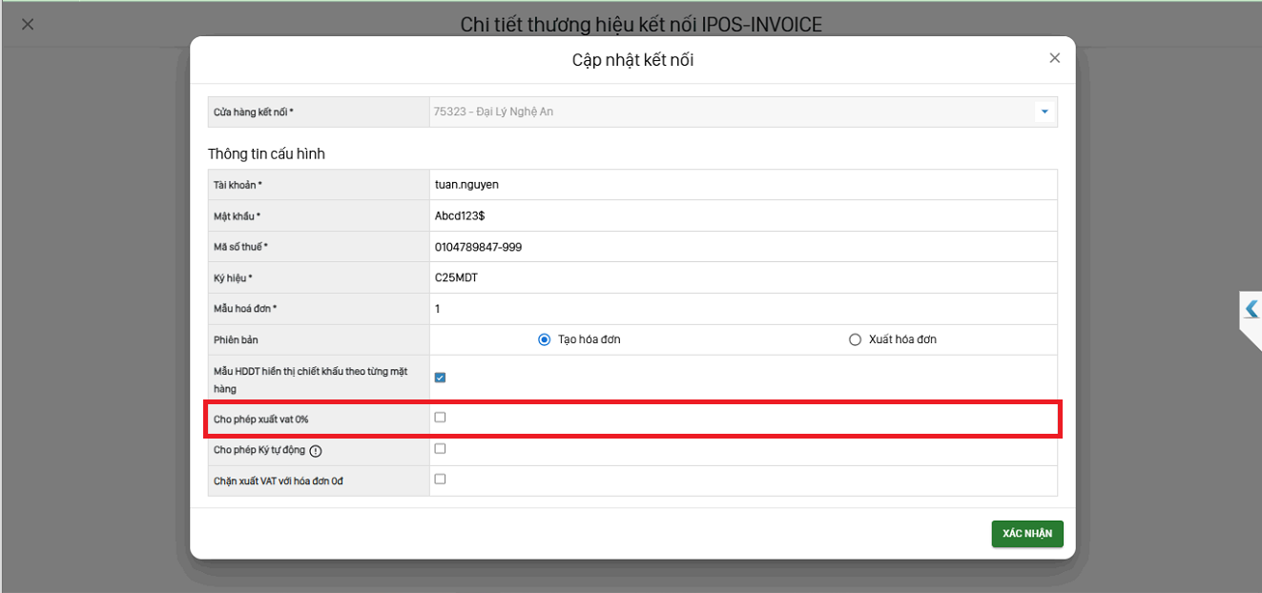The width and height of the screenshot is (1262, 593).
Task: Click the Cập nhật kết nối dialog title
Action: point(632,60)
